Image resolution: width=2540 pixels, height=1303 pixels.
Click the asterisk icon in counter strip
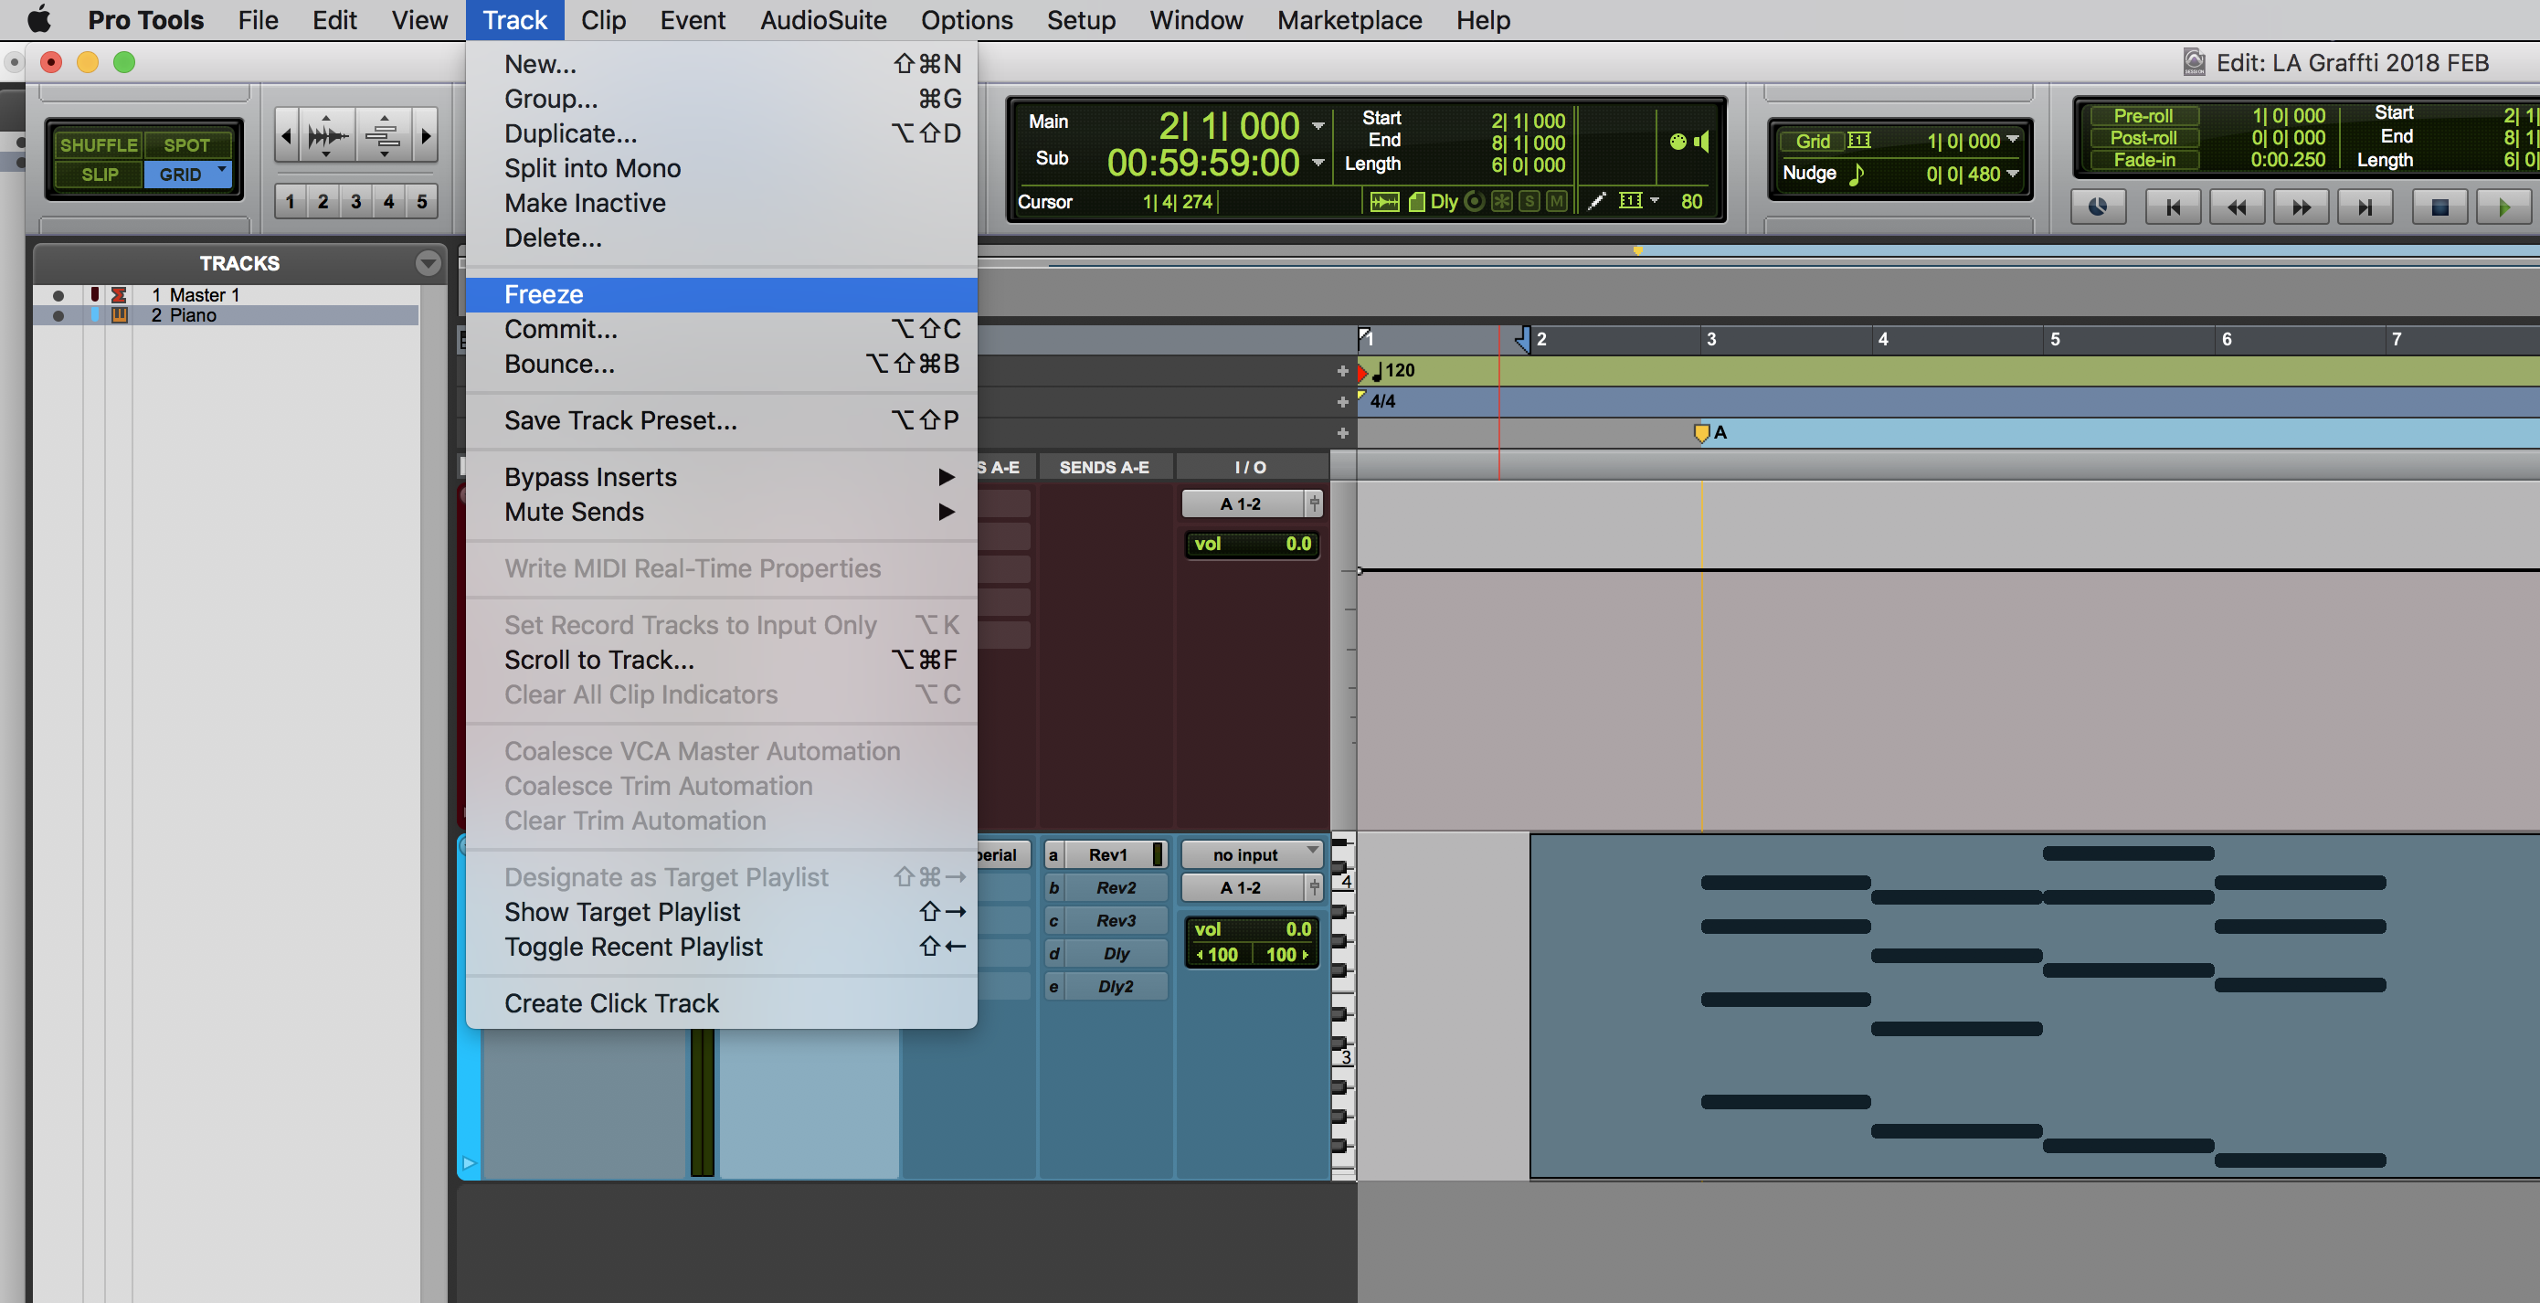(1502, 201)
